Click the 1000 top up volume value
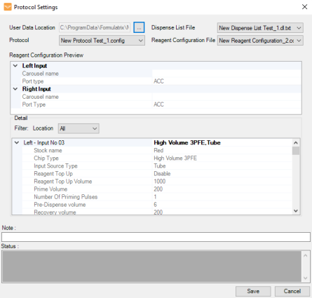 click(160, 182)
